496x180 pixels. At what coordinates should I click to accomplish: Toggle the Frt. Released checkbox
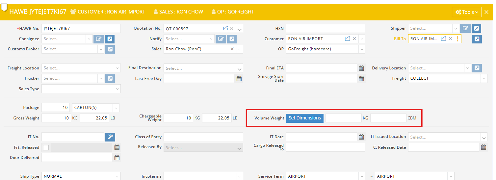pos(46,147)
